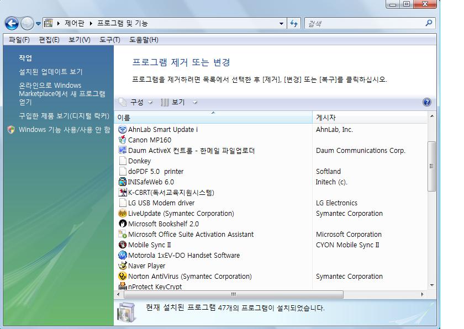464x329 pixels.
Task: Click publisher LG Electronics
Action: pyautogui.click(x=336, y=203)
